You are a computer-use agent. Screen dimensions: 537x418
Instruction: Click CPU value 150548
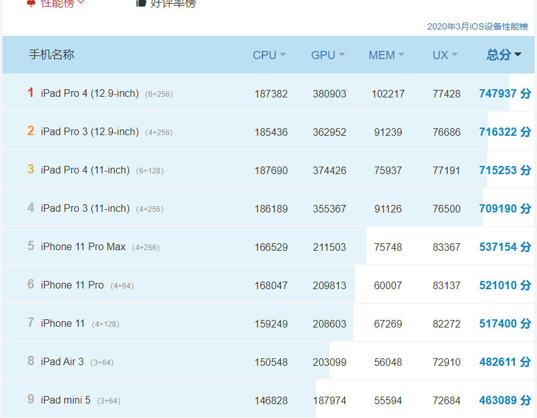point(271,362)
